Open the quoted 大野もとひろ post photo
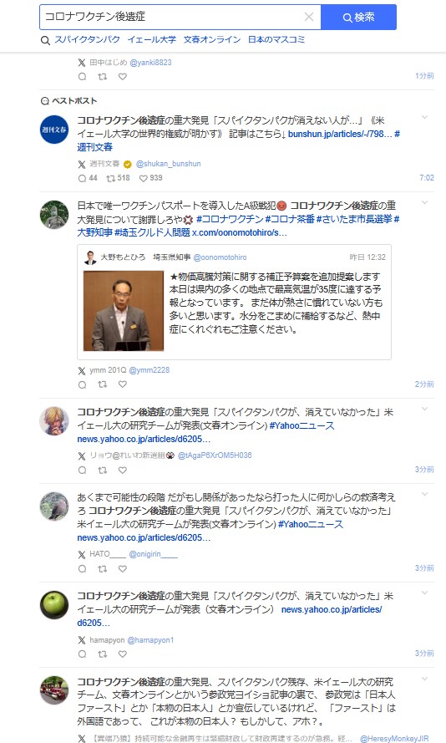The width and height of the screenshot is (446, 743). point(124,311)
